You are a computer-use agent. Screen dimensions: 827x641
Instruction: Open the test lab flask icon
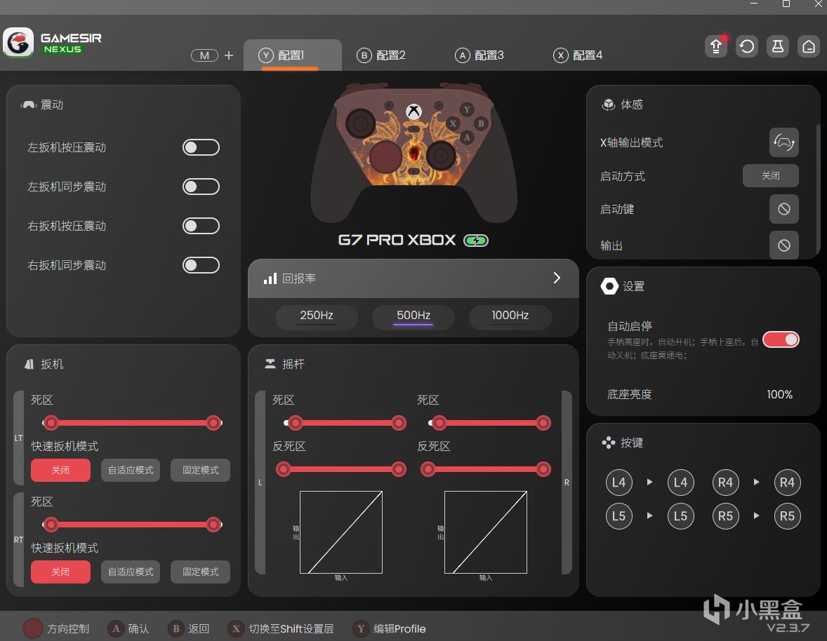[777, 46]
